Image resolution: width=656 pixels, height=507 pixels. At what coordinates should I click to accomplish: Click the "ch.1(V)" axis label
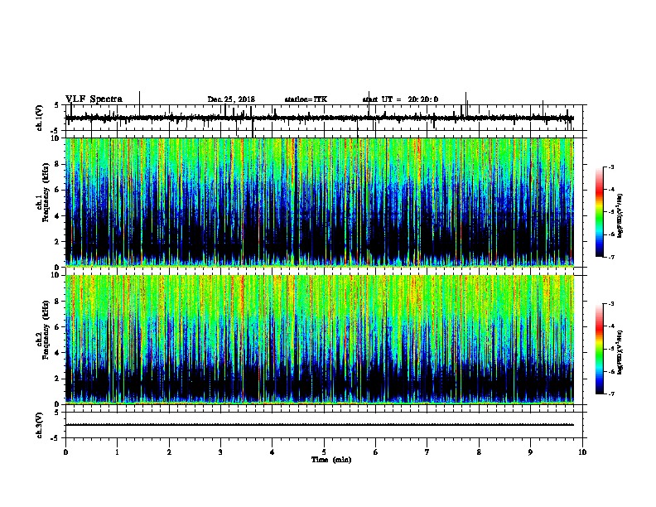(40, 118)
